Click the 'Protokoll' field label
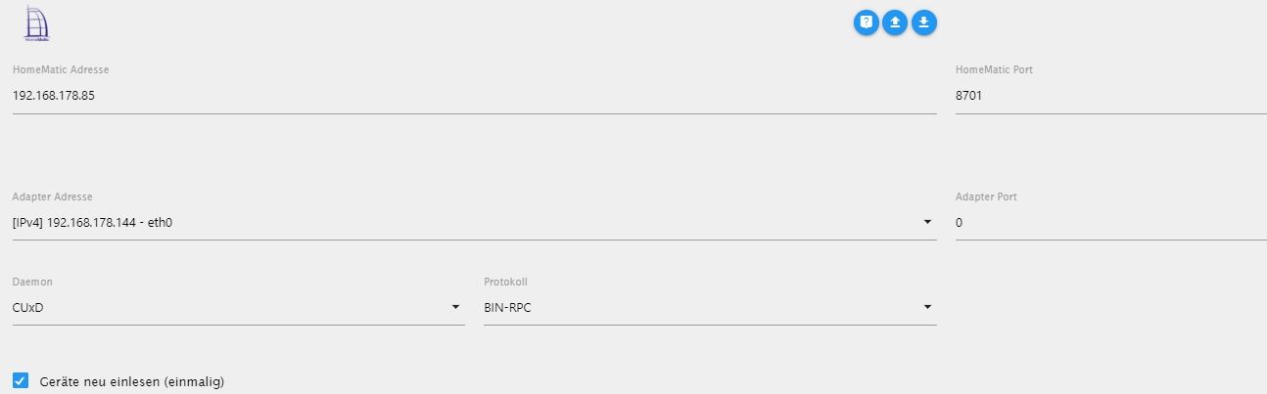This screenshot has width=1267, height=394. click(506, 282)
